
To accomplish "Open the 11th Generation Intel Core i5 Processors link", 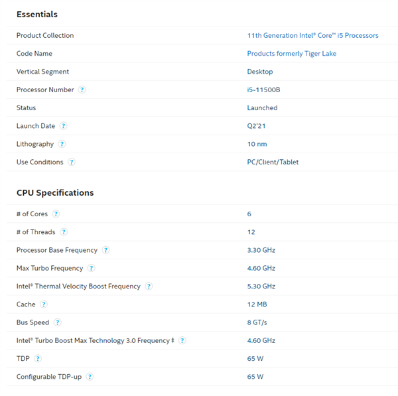I will 312,35.
